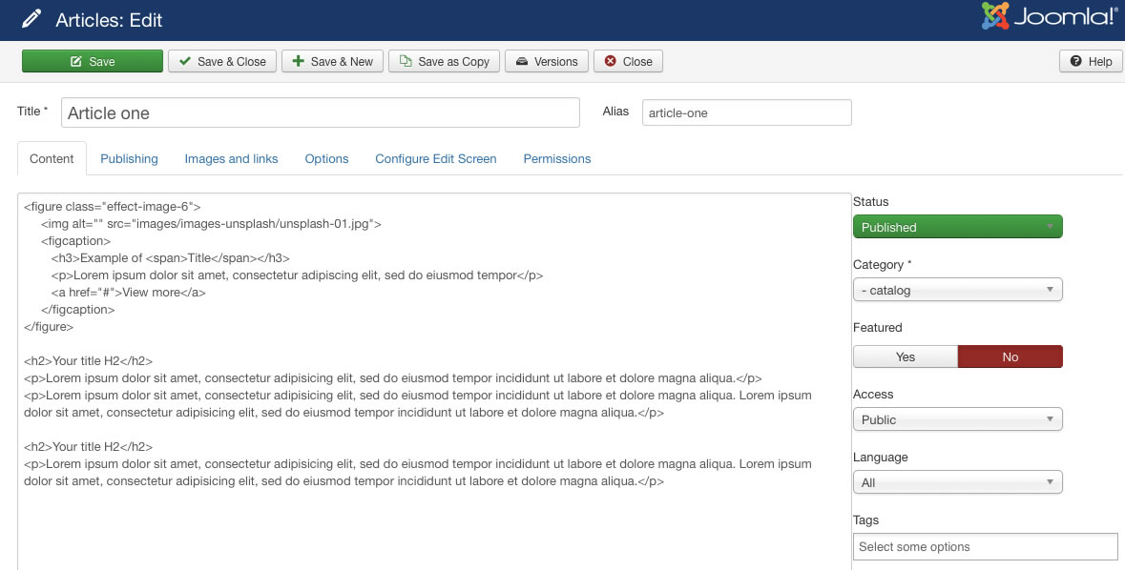The height and width of the screenshot is (570, 1125).
Task: Click the Save as Copy icon
Action: [x=406, y=61]
